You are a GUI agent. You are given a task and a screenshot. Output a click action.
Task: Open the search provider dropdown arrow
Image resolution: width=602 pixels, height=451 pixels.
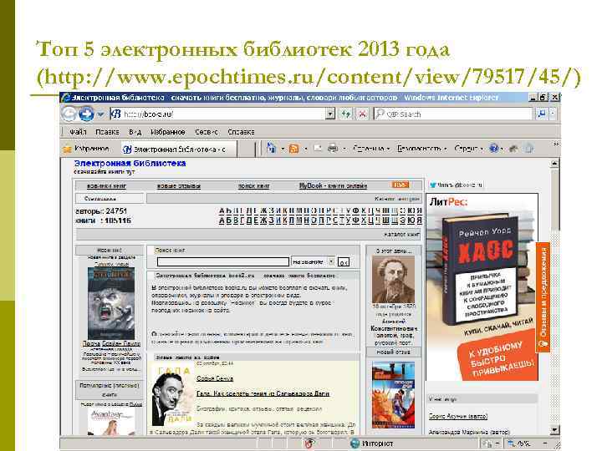click(x=553, y=114)
